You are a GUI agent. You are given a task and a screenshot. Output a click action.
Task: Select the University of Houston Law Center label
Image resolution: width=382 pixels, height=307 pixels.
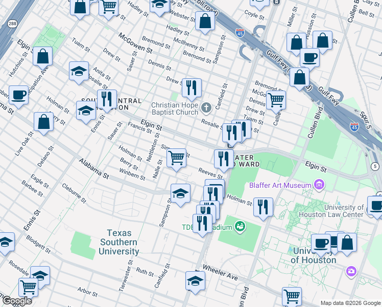[x=331, y=211]
